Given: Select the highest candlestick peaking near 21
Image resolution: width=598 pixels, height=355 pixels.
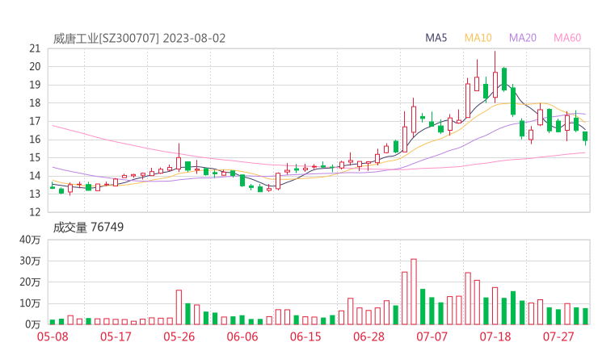Looking at the screenshot, I should [495, 77].
